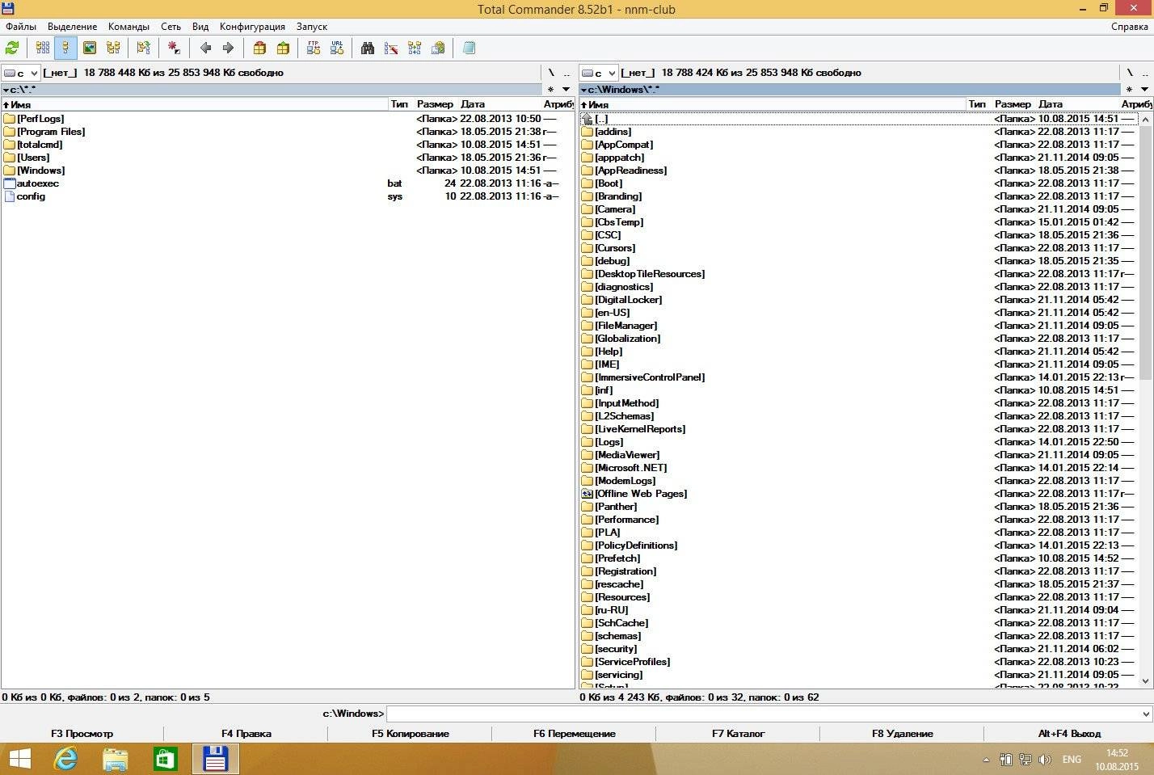Click the right panel vertical scrollbar
The width and height of the screenshot is (1154, 775).
point(1145,400)
